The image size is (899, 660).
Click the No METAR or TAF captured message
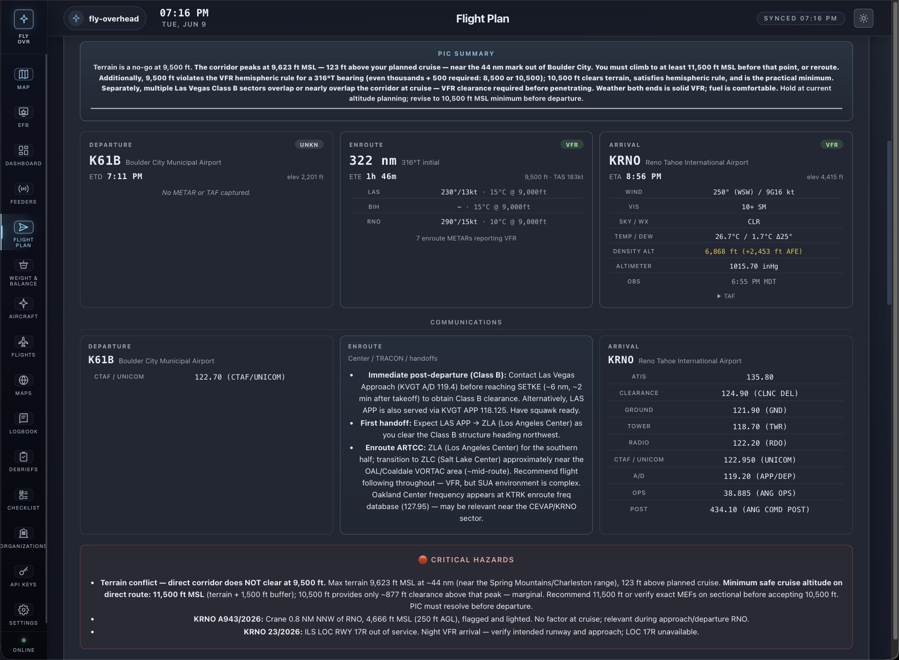pos(206,193)
